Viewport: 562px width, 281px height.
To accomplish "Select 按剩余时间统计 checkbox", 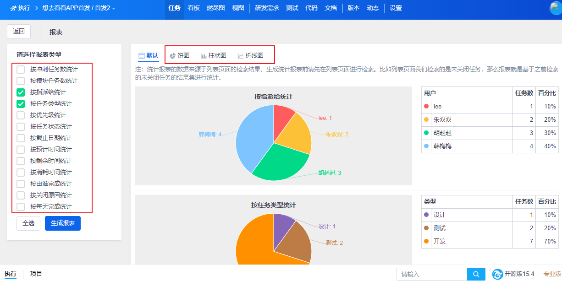I will coord(21,161).
